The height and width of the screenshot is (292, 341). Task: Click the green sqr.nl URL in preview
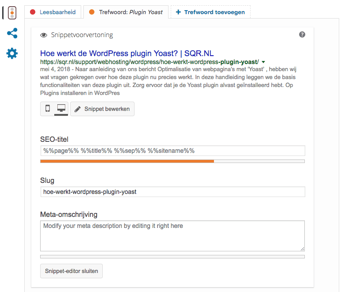tap(149, 62)
